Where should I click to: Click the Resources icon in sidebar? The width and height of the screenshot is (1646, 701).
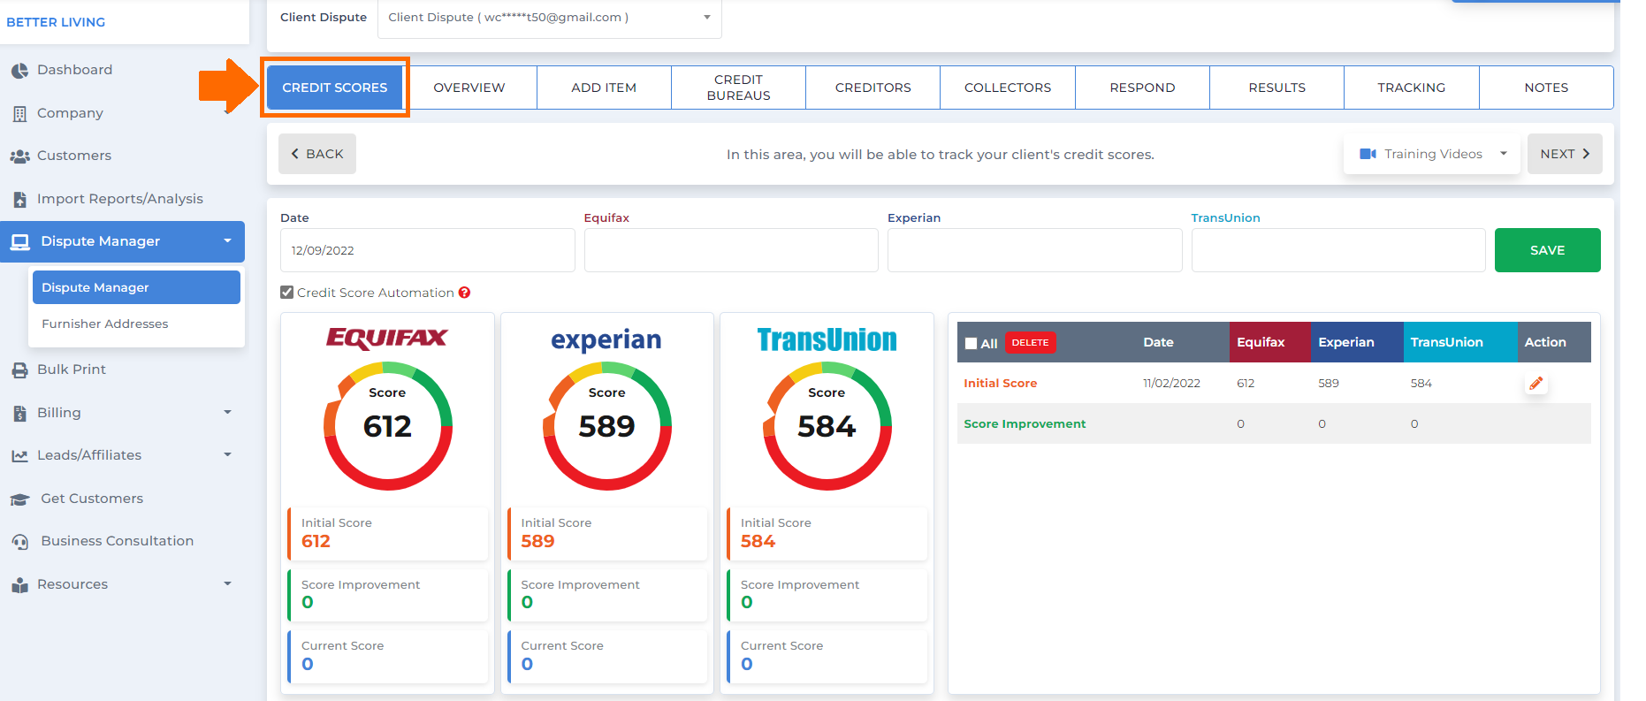(19, 585)
